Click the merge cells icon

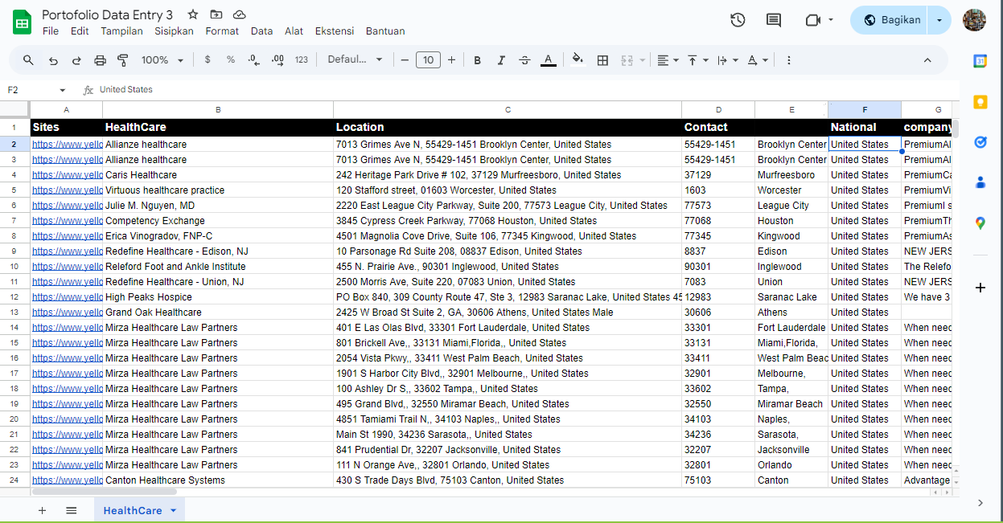[627, 60]
